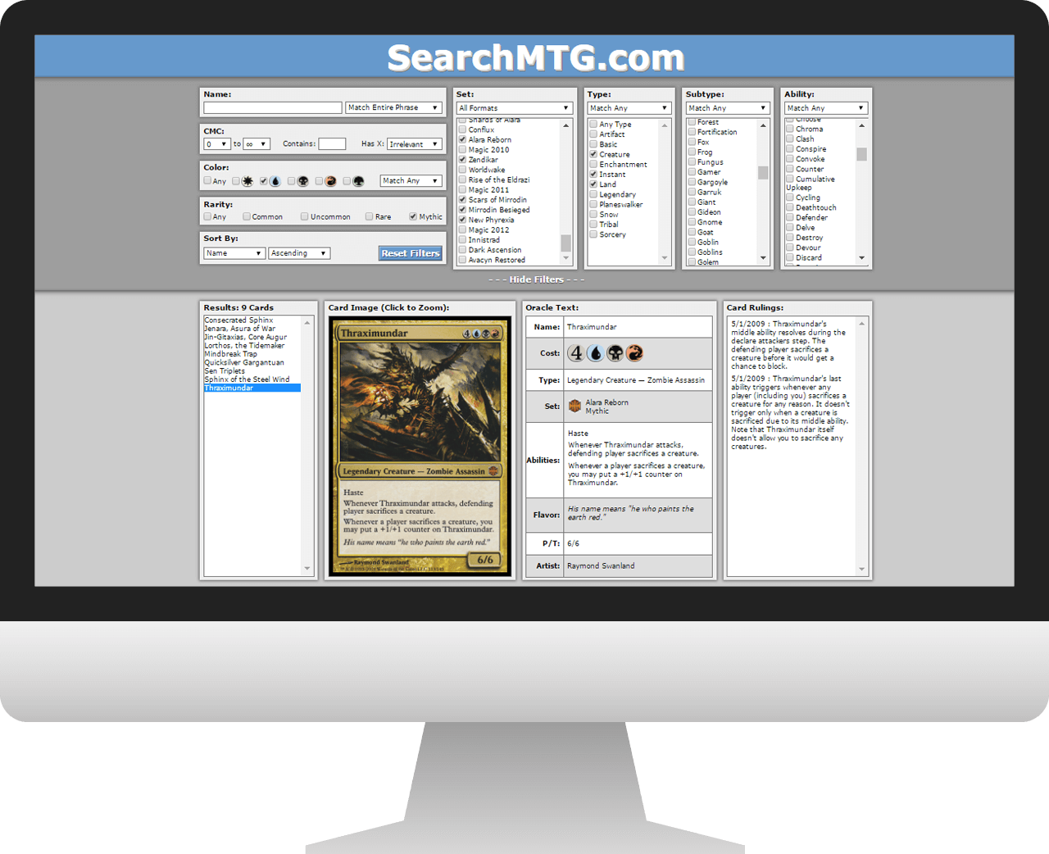Enable the Rare rarity checkbox
Screen dimensions: 1049x854
point(370,216)
